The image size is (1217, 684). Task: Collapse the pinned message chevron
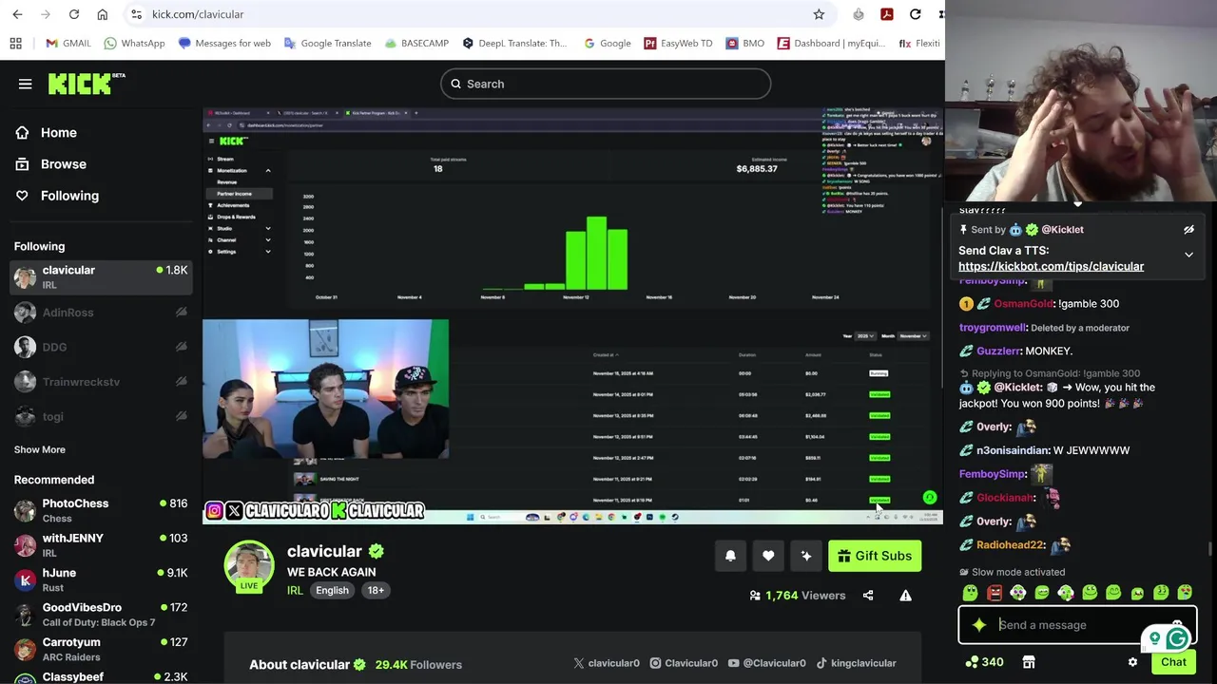[x=1188, y=255]
